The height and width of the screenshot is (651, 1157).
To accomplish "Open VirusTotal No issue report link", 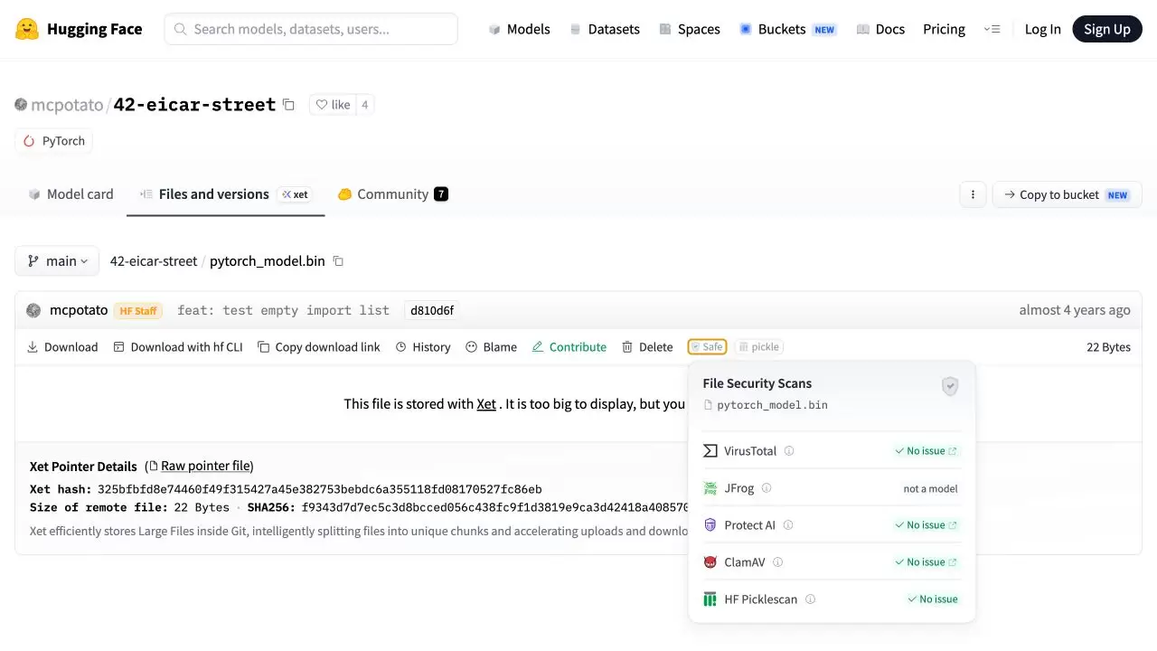I will coord(926,451).
